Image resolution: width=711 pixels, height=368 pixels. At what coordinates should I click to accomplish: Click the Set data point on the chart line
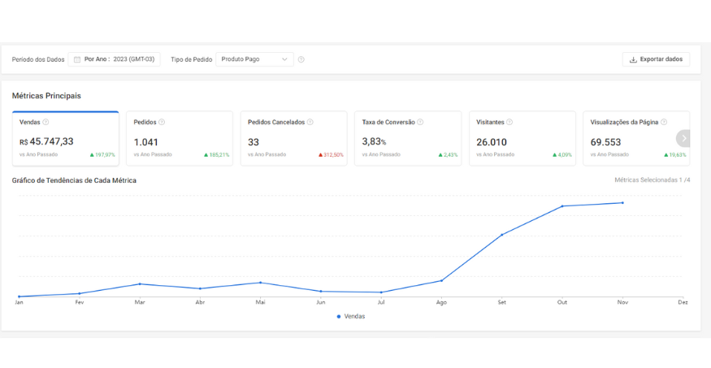[502, 235]
